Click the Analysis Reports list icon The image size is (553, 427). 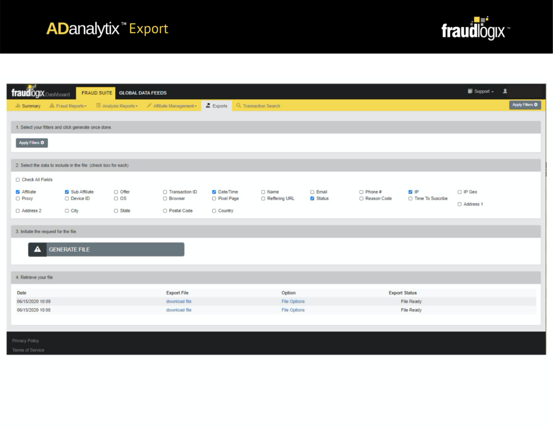(x=98, y=106)
